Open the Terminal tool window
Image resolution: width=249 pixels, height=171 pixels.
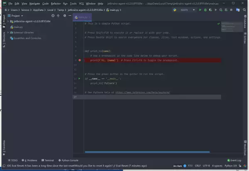(47, 160)
